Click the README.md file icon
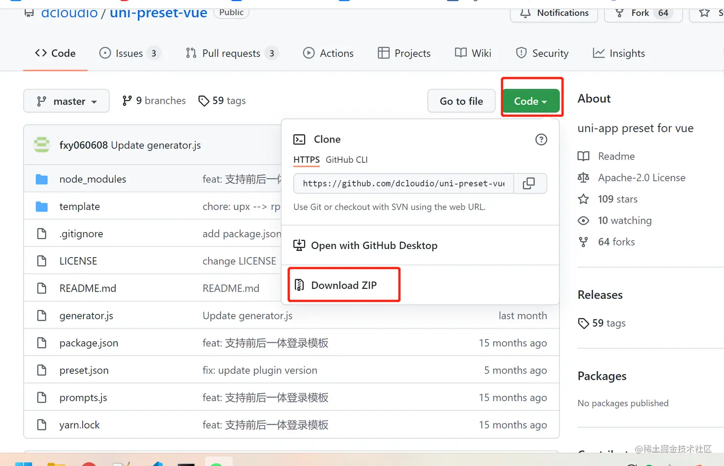This screenshot has height=466, width=724. point(42,288)
